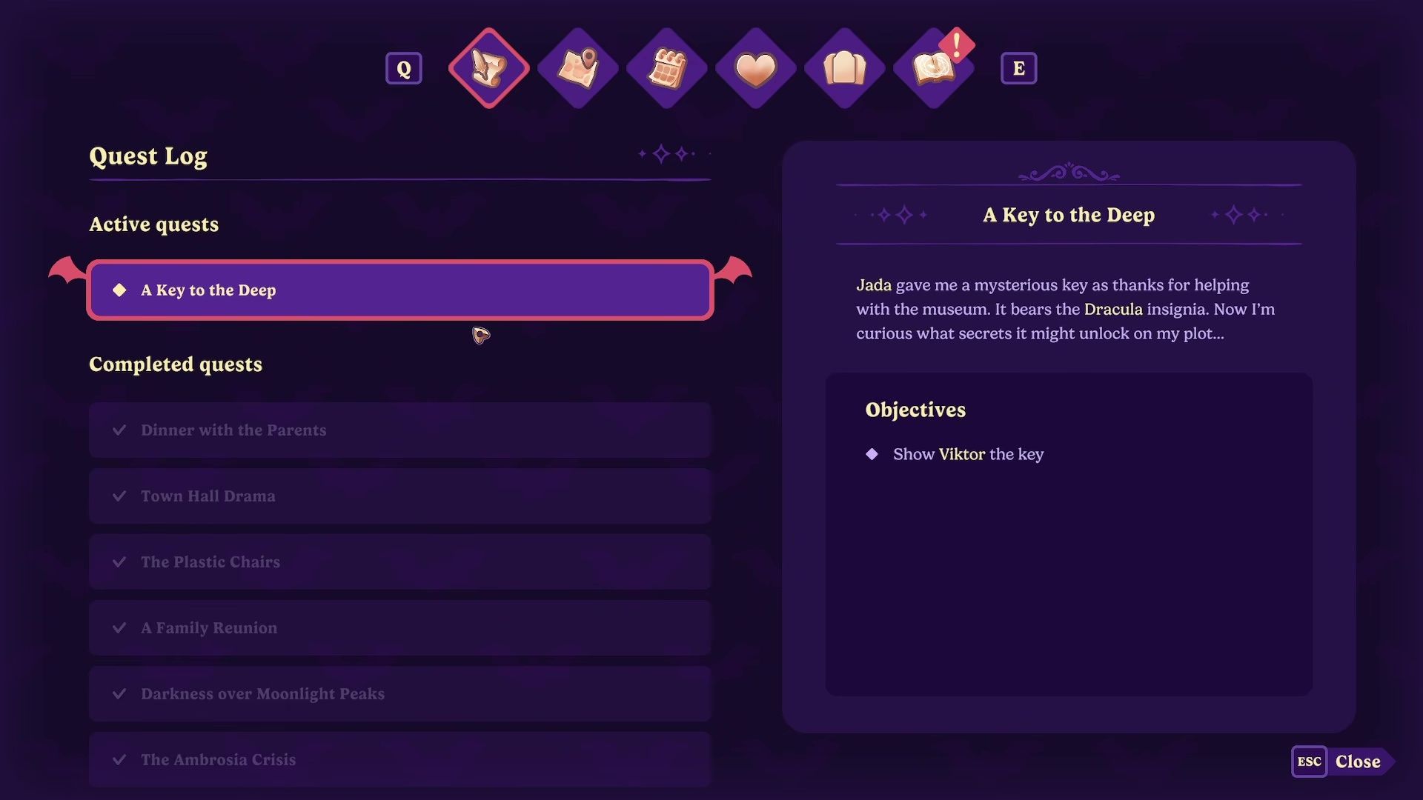Open the calendar tab icon

click(667, 68)
